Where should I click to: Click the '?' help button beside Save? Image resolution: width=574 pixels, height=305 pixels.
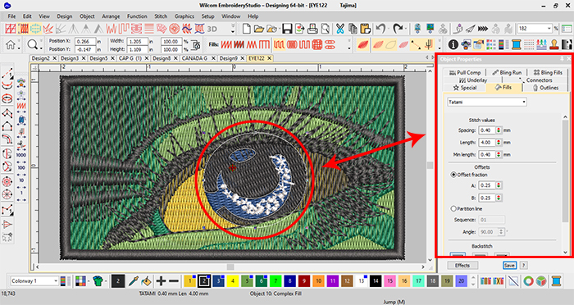pos(523,266)
